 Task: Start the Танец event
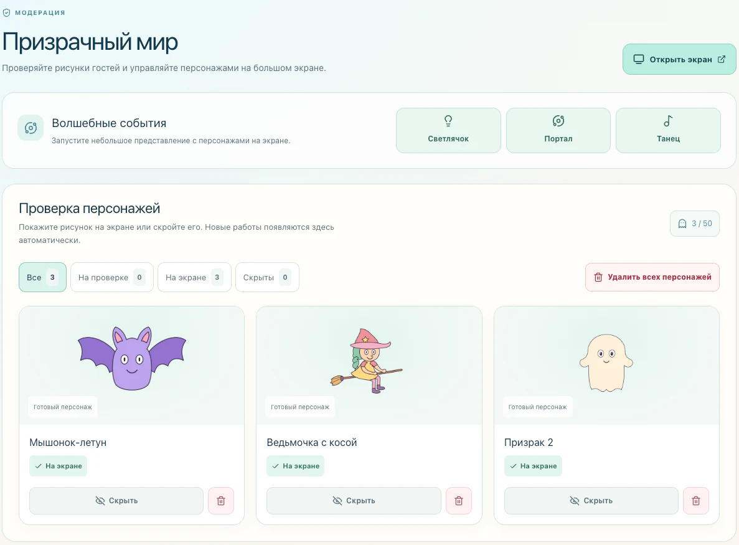pos(668,131)
